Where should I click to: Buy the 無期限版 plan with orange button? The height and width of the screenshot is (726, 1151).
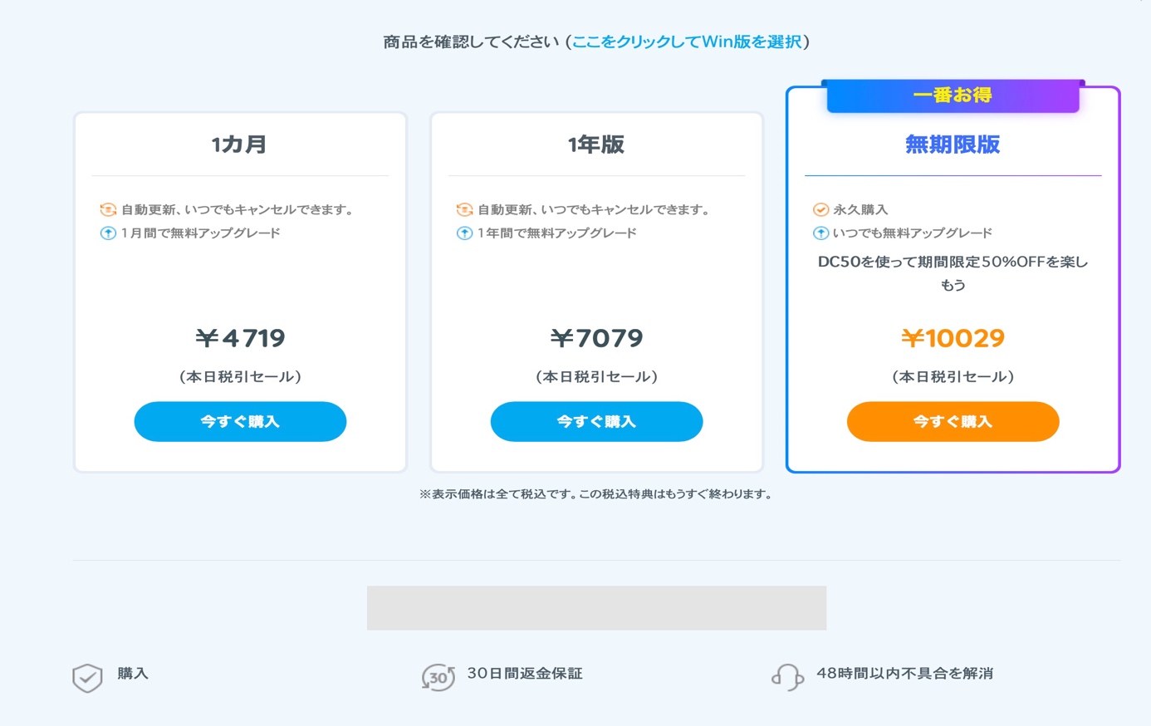point(953,421)
